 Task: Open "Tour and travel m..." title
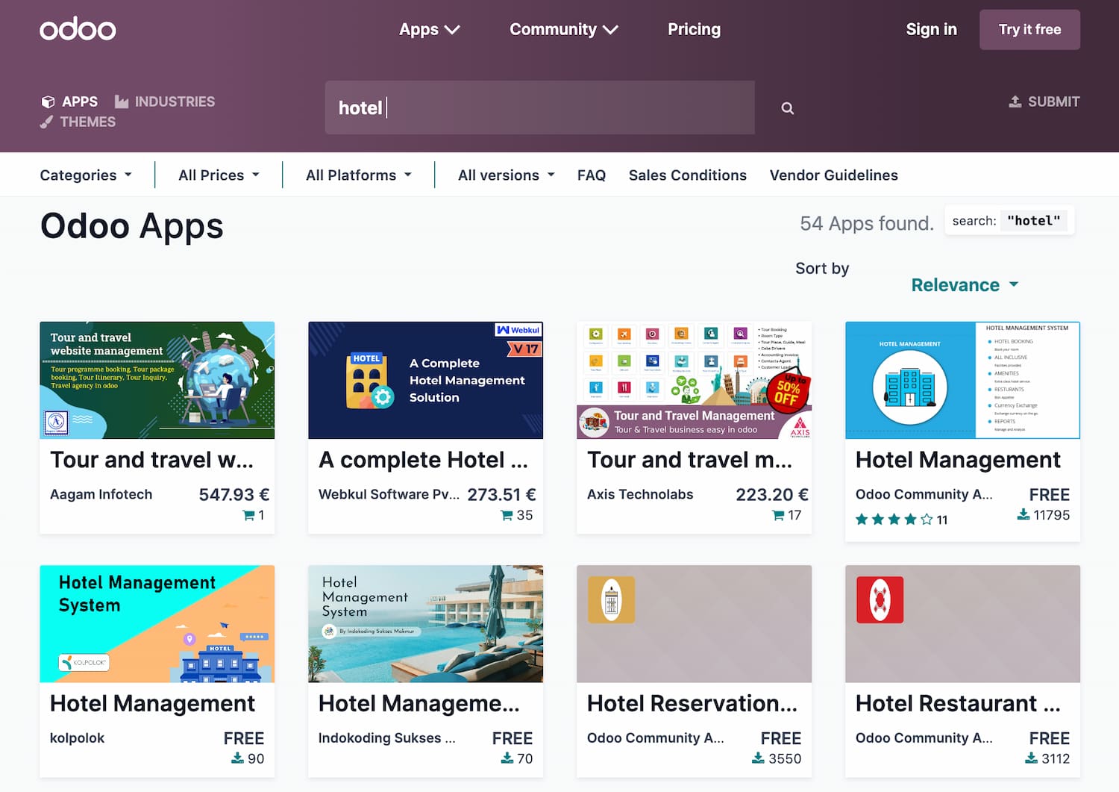pos(689,460)
